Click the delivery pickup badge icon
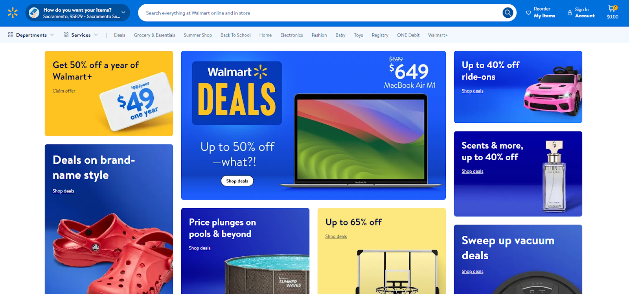 tap(34, 13)
